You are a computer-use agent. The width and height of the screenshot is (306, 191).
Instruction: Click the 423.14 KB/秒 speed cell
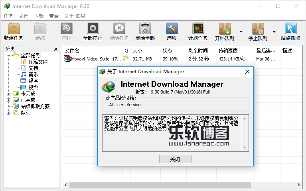pos(232,59)
